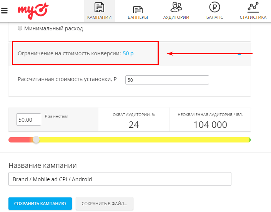This screenshot has width=271, height=212.
Task: Open the Аудитории audiences icon
Action: pos(176,7)
